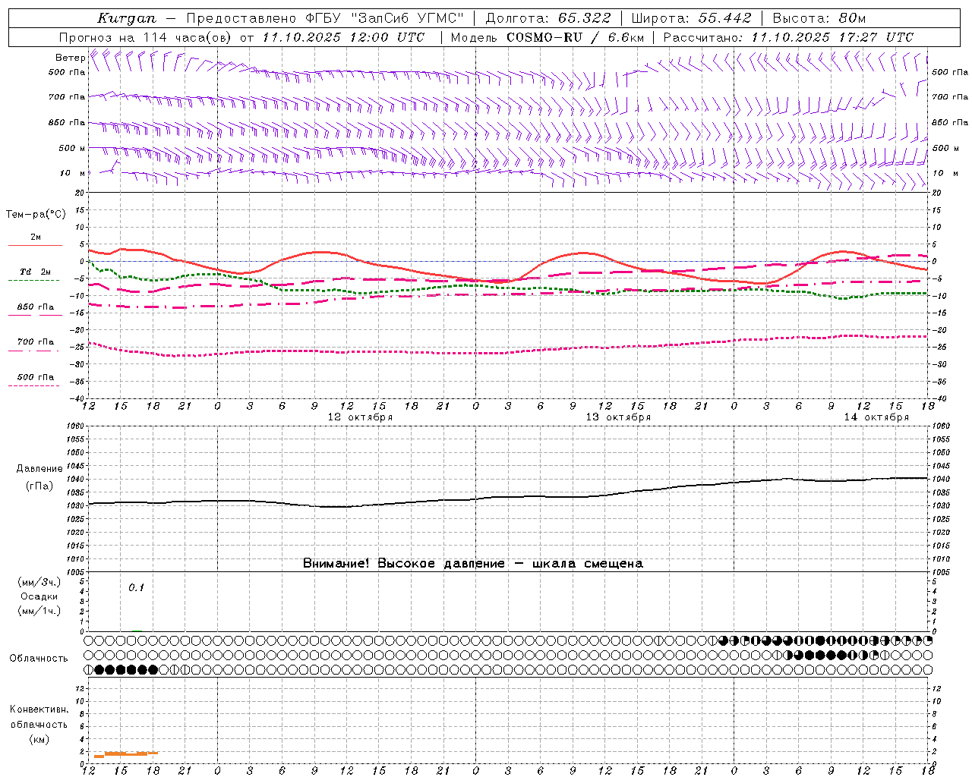Click the "Конвективн." convective cloud label

point(39,709)
